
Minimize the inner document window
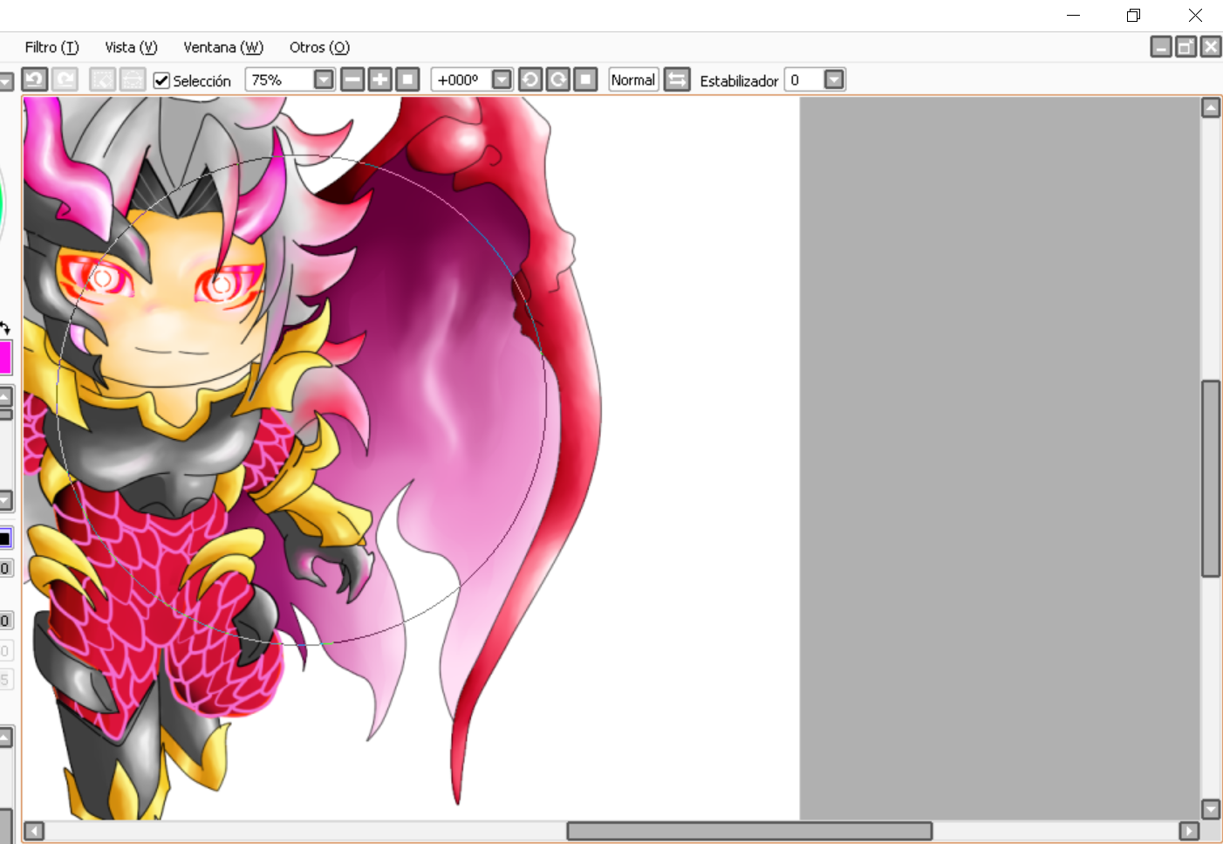pos(1161,46)
